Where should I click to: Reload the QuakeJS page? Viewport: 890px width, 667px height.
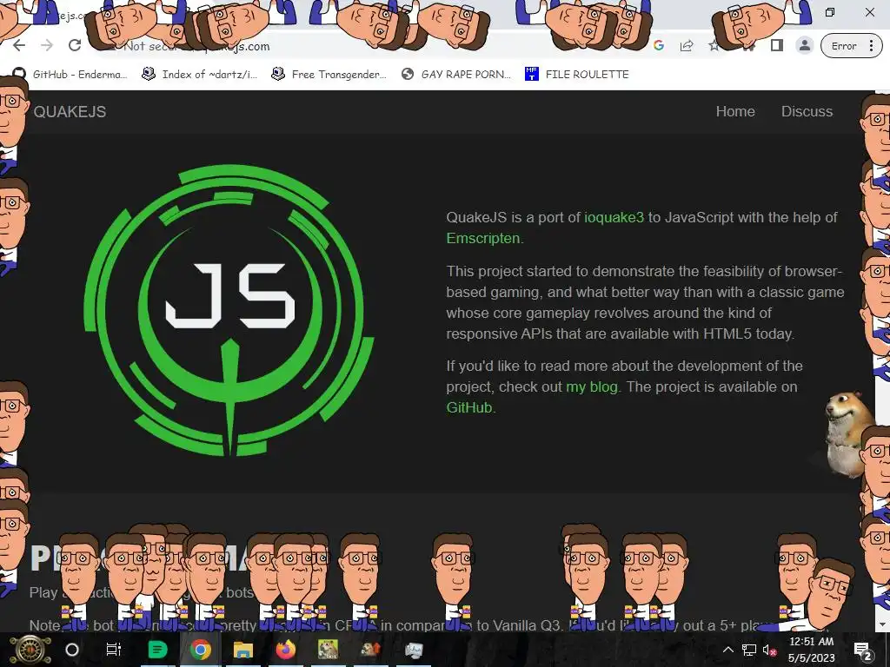pos(75,46)
